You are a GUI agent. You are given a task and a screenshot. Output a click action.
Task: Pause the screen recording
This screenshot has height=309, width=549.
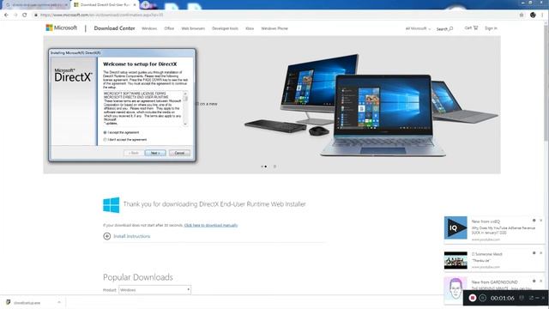pyautogui.click(x=482, y=298)
